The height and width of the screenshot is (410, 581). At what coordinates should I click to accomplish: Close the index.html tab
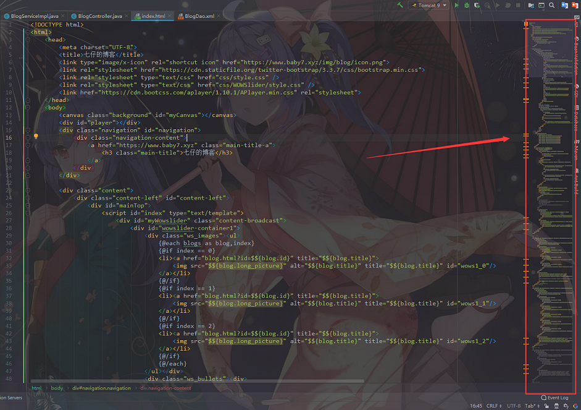tap(169, 16)
